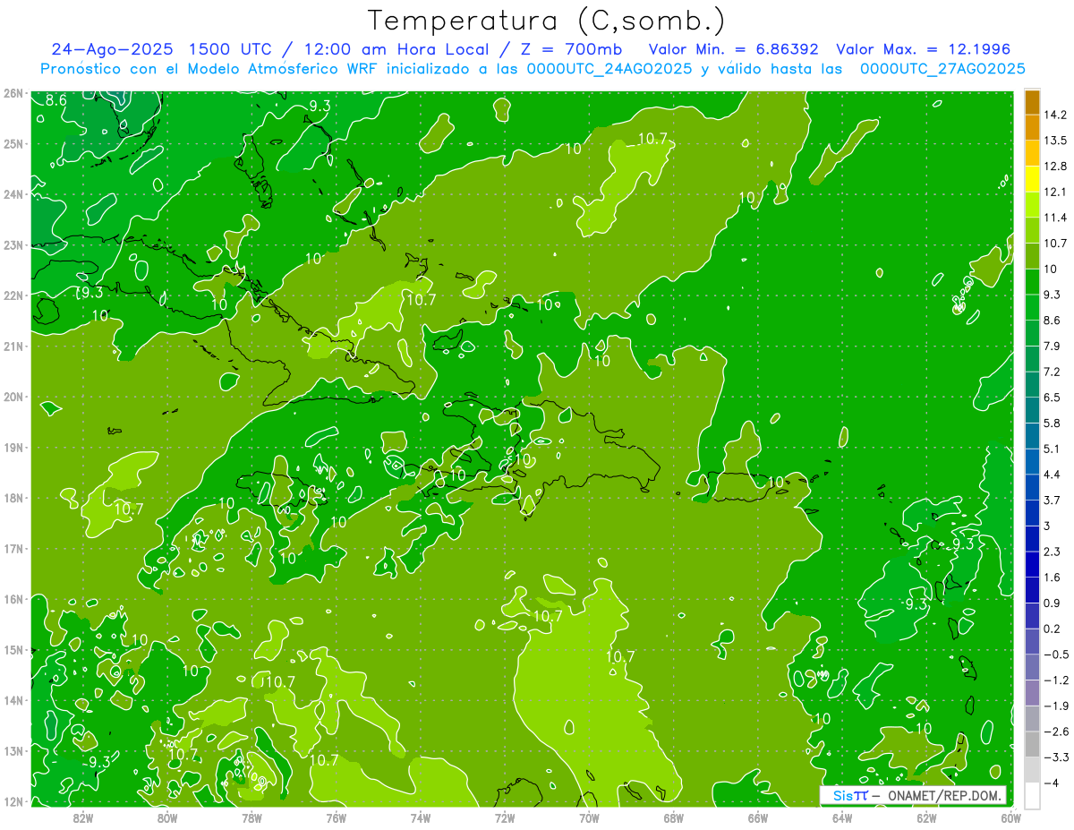This screenshot has height=830, width=1074.
Task: Click the 12.1 colorbar scale value
Action: pyautogui.click(x=1055, y=192)
